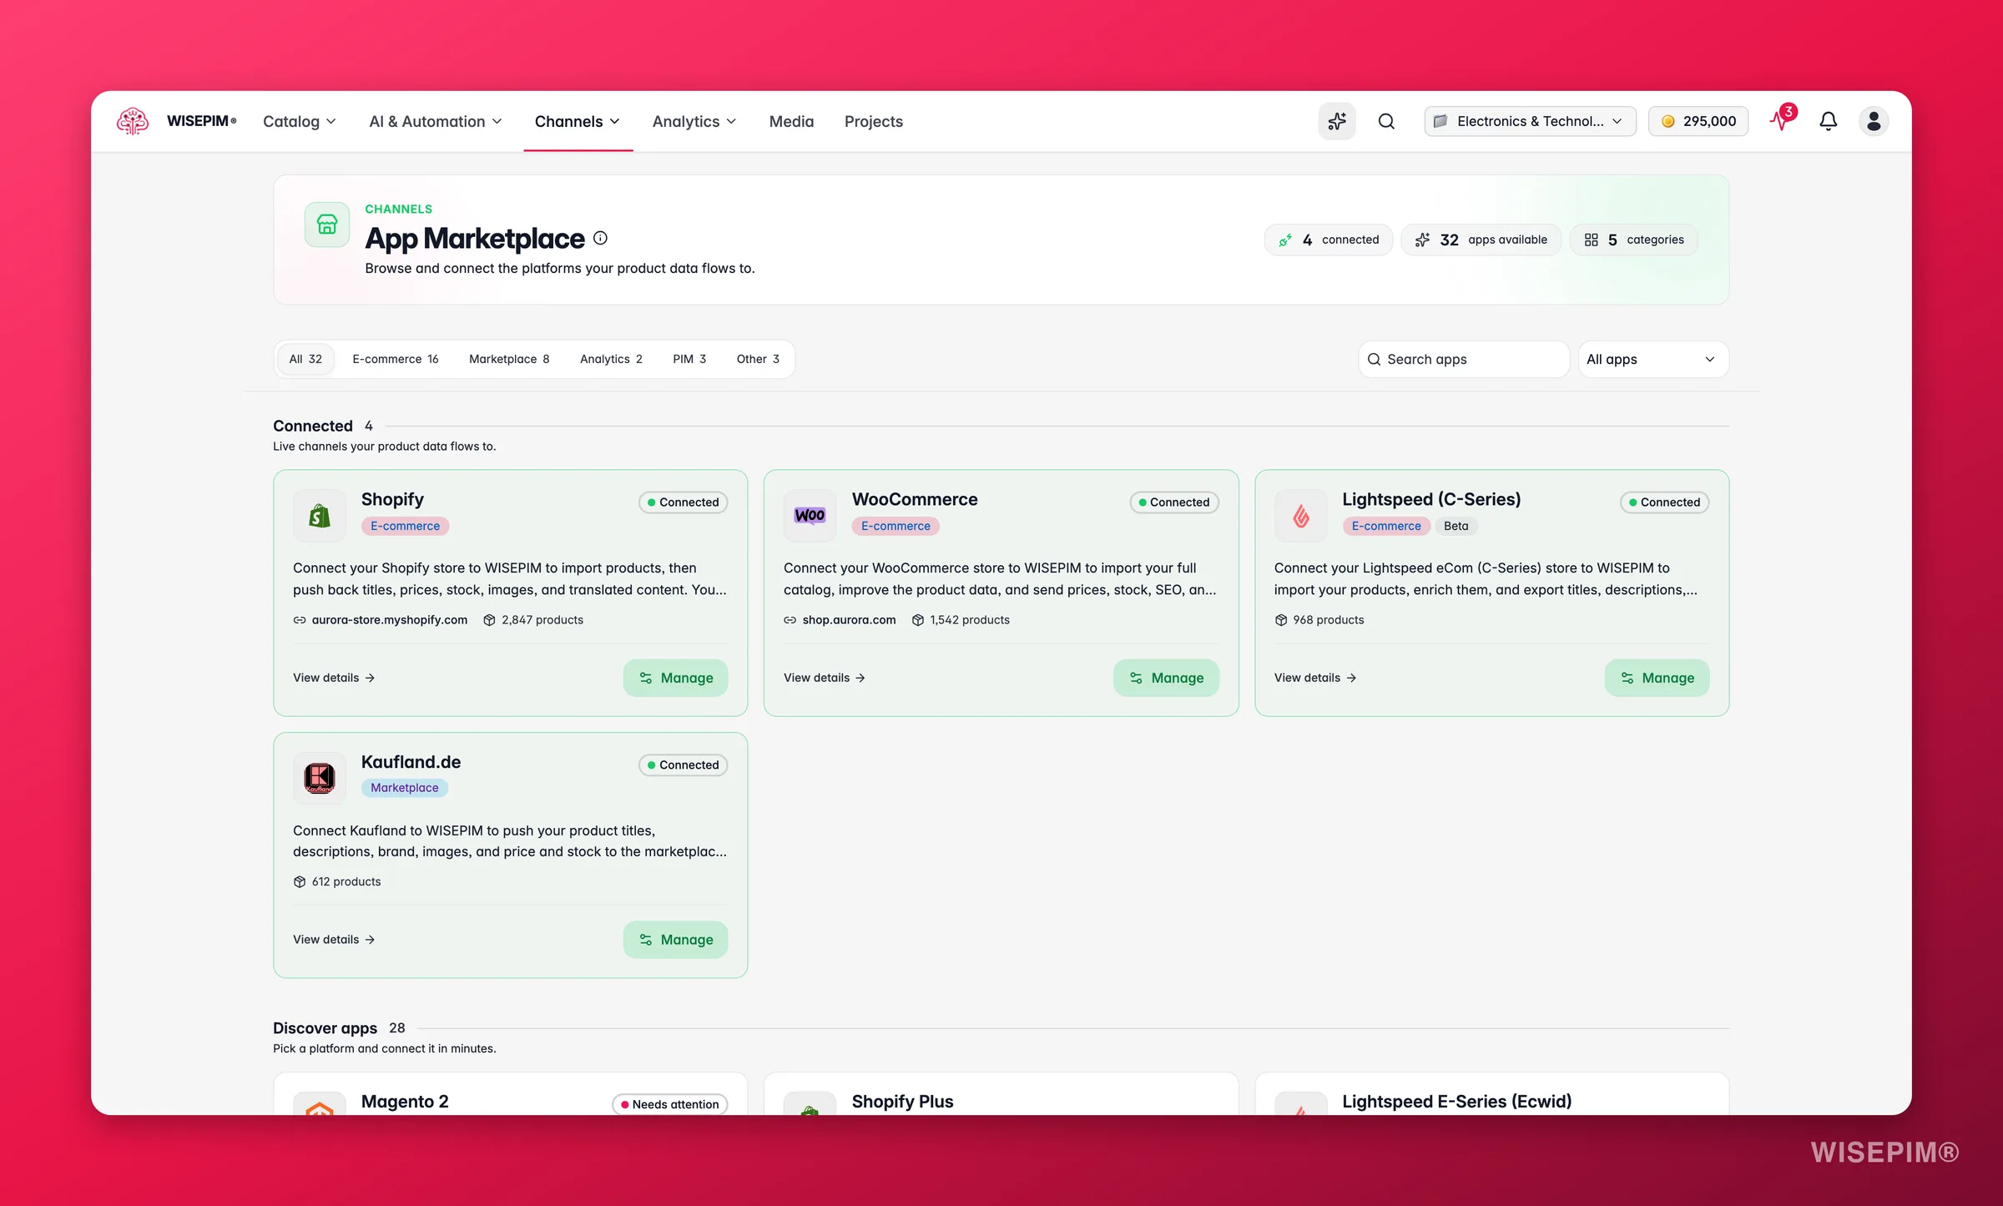Open the Electronics & Technol... workspace dropdown
2003x1206 pixels.
1531,121
